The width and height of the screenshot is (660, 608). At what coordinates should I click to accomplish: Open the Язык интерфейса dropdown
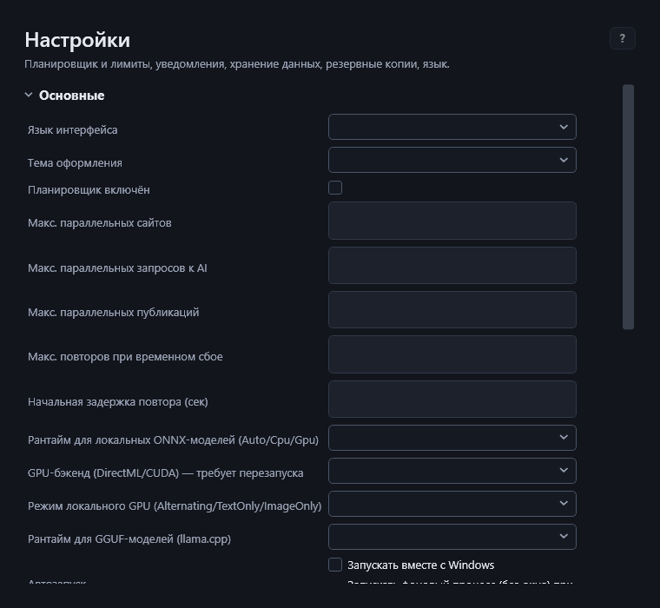coord(452,127)
